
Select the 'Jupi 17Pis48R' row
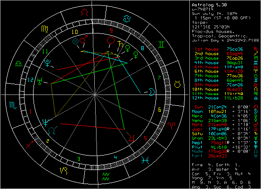point(225,129)
